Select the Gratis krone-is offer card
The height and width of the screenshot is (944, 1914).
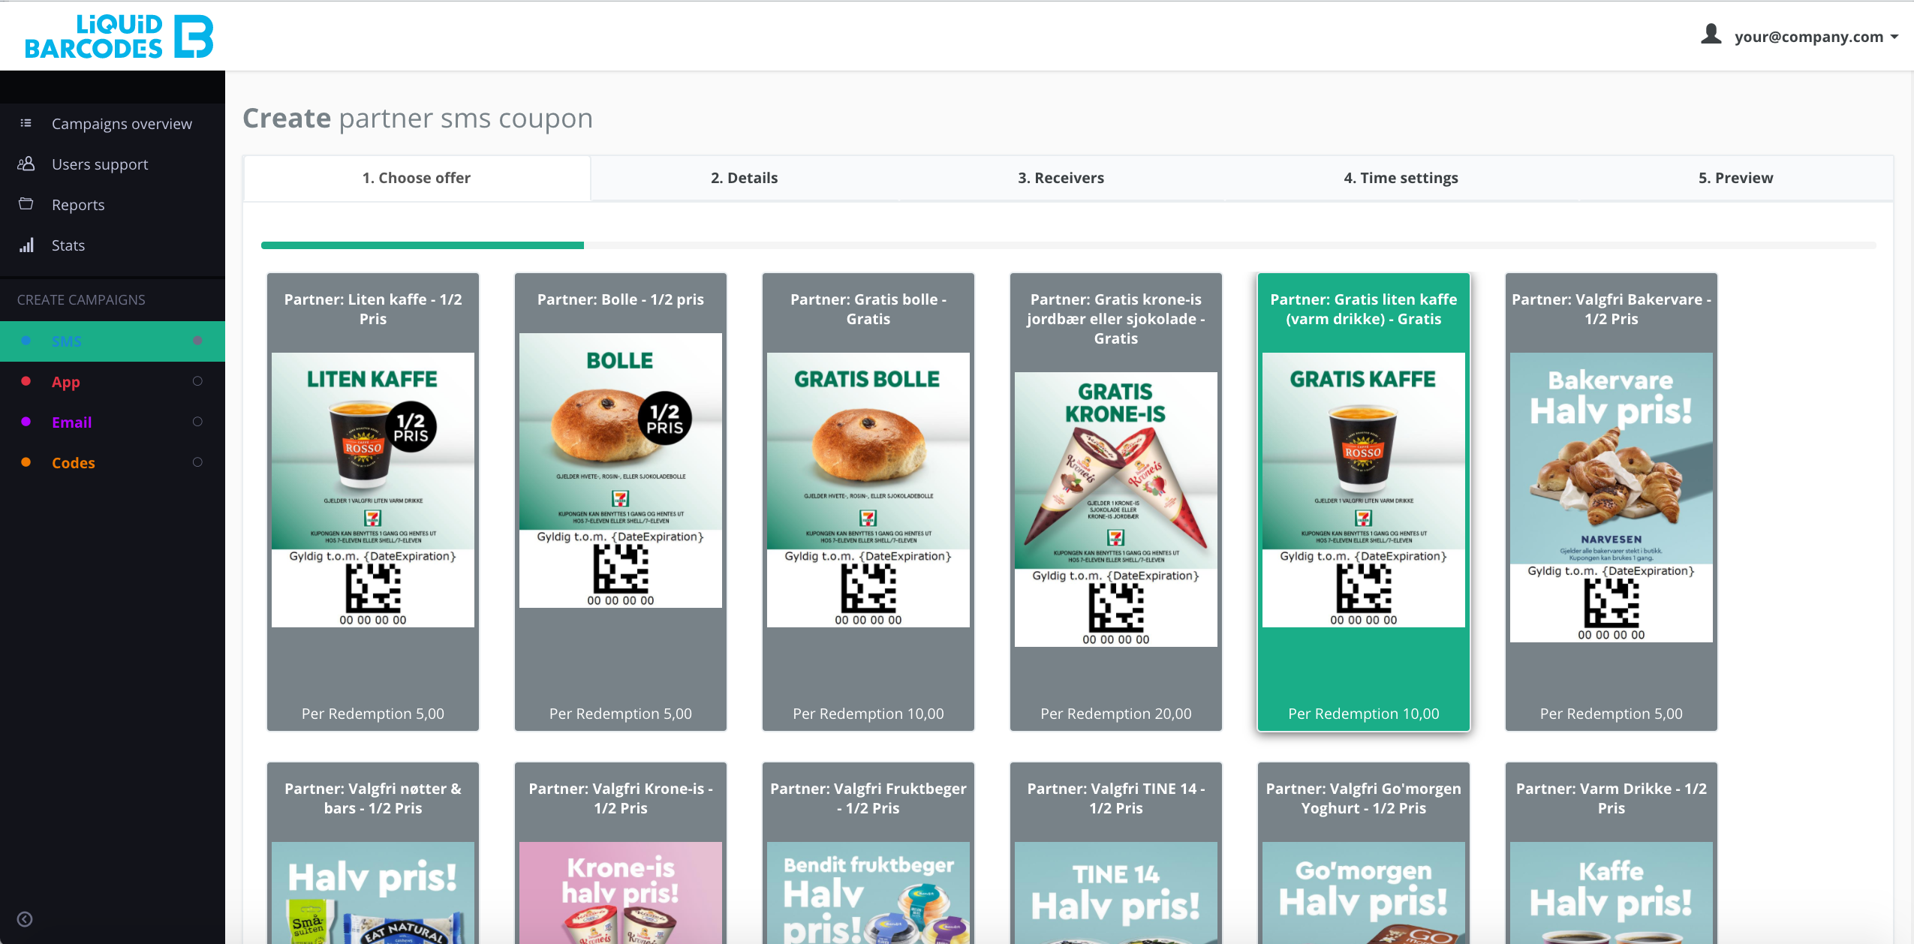click(x=1116, y=502)
